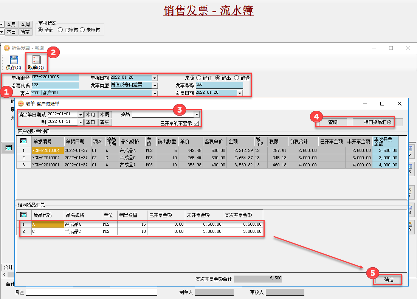Open order retrieval via the 取单(Q) icon

tap(36, 60)
